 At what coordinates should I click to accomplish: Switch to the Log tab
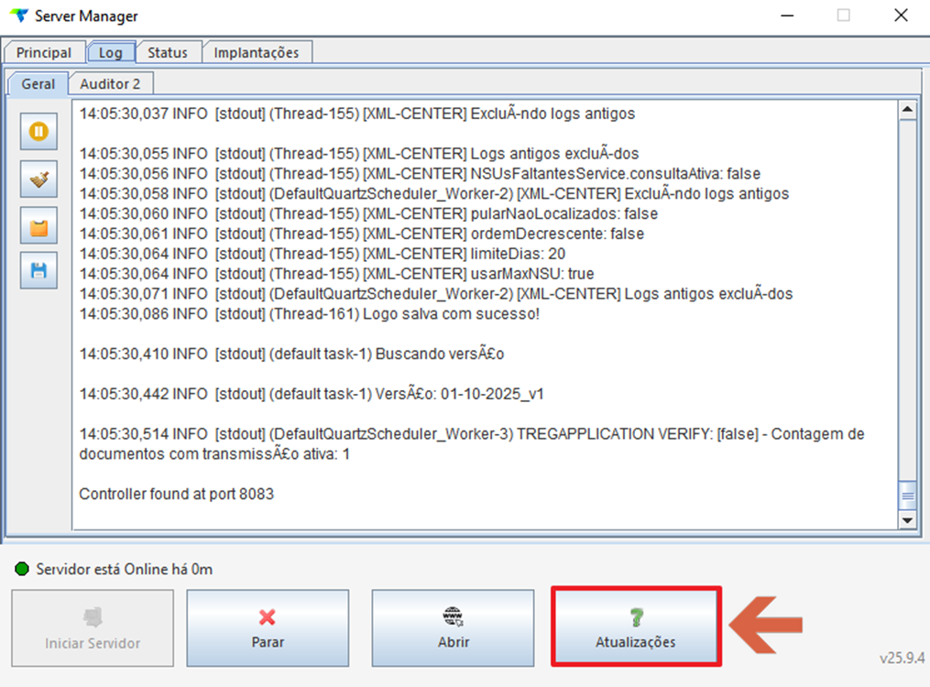110,52
